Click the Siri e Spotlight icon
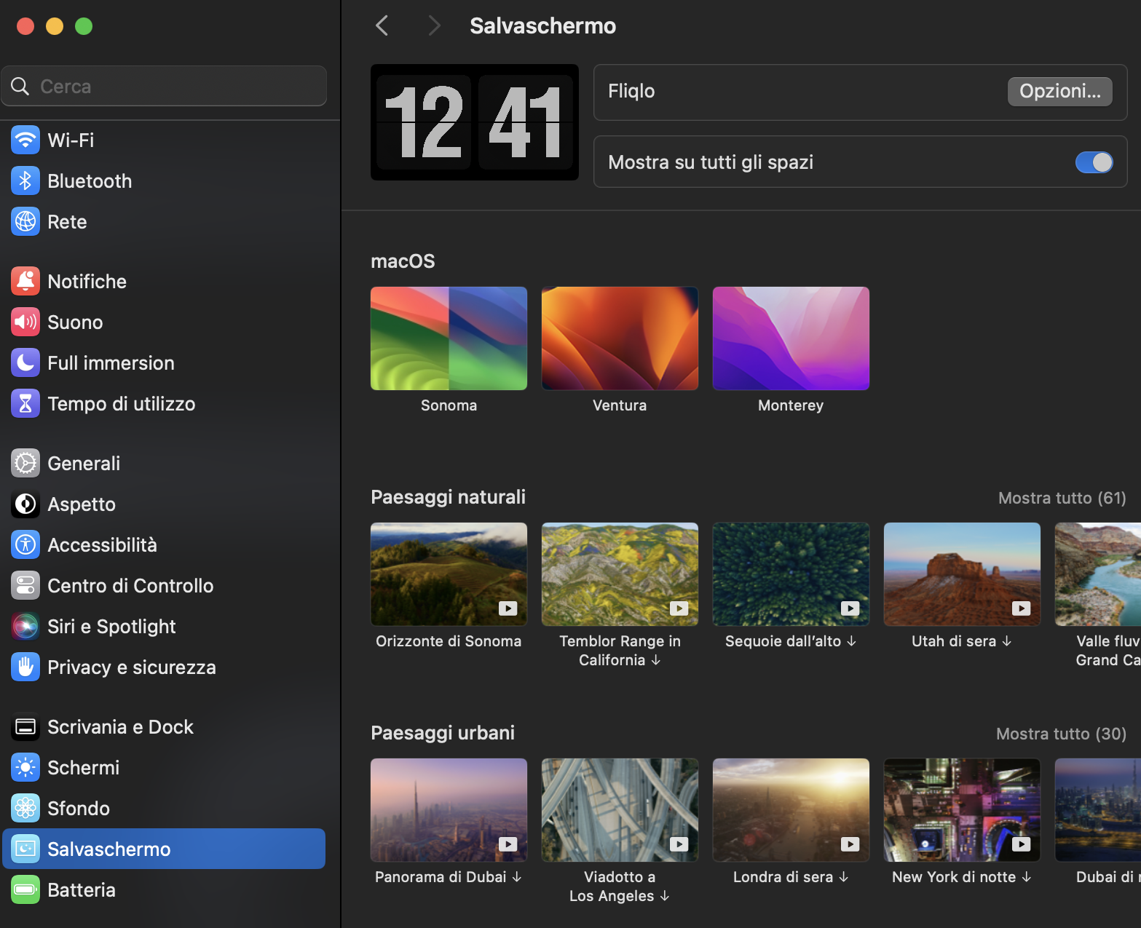The image size is (1141, 928). click(x=25, y=626)
